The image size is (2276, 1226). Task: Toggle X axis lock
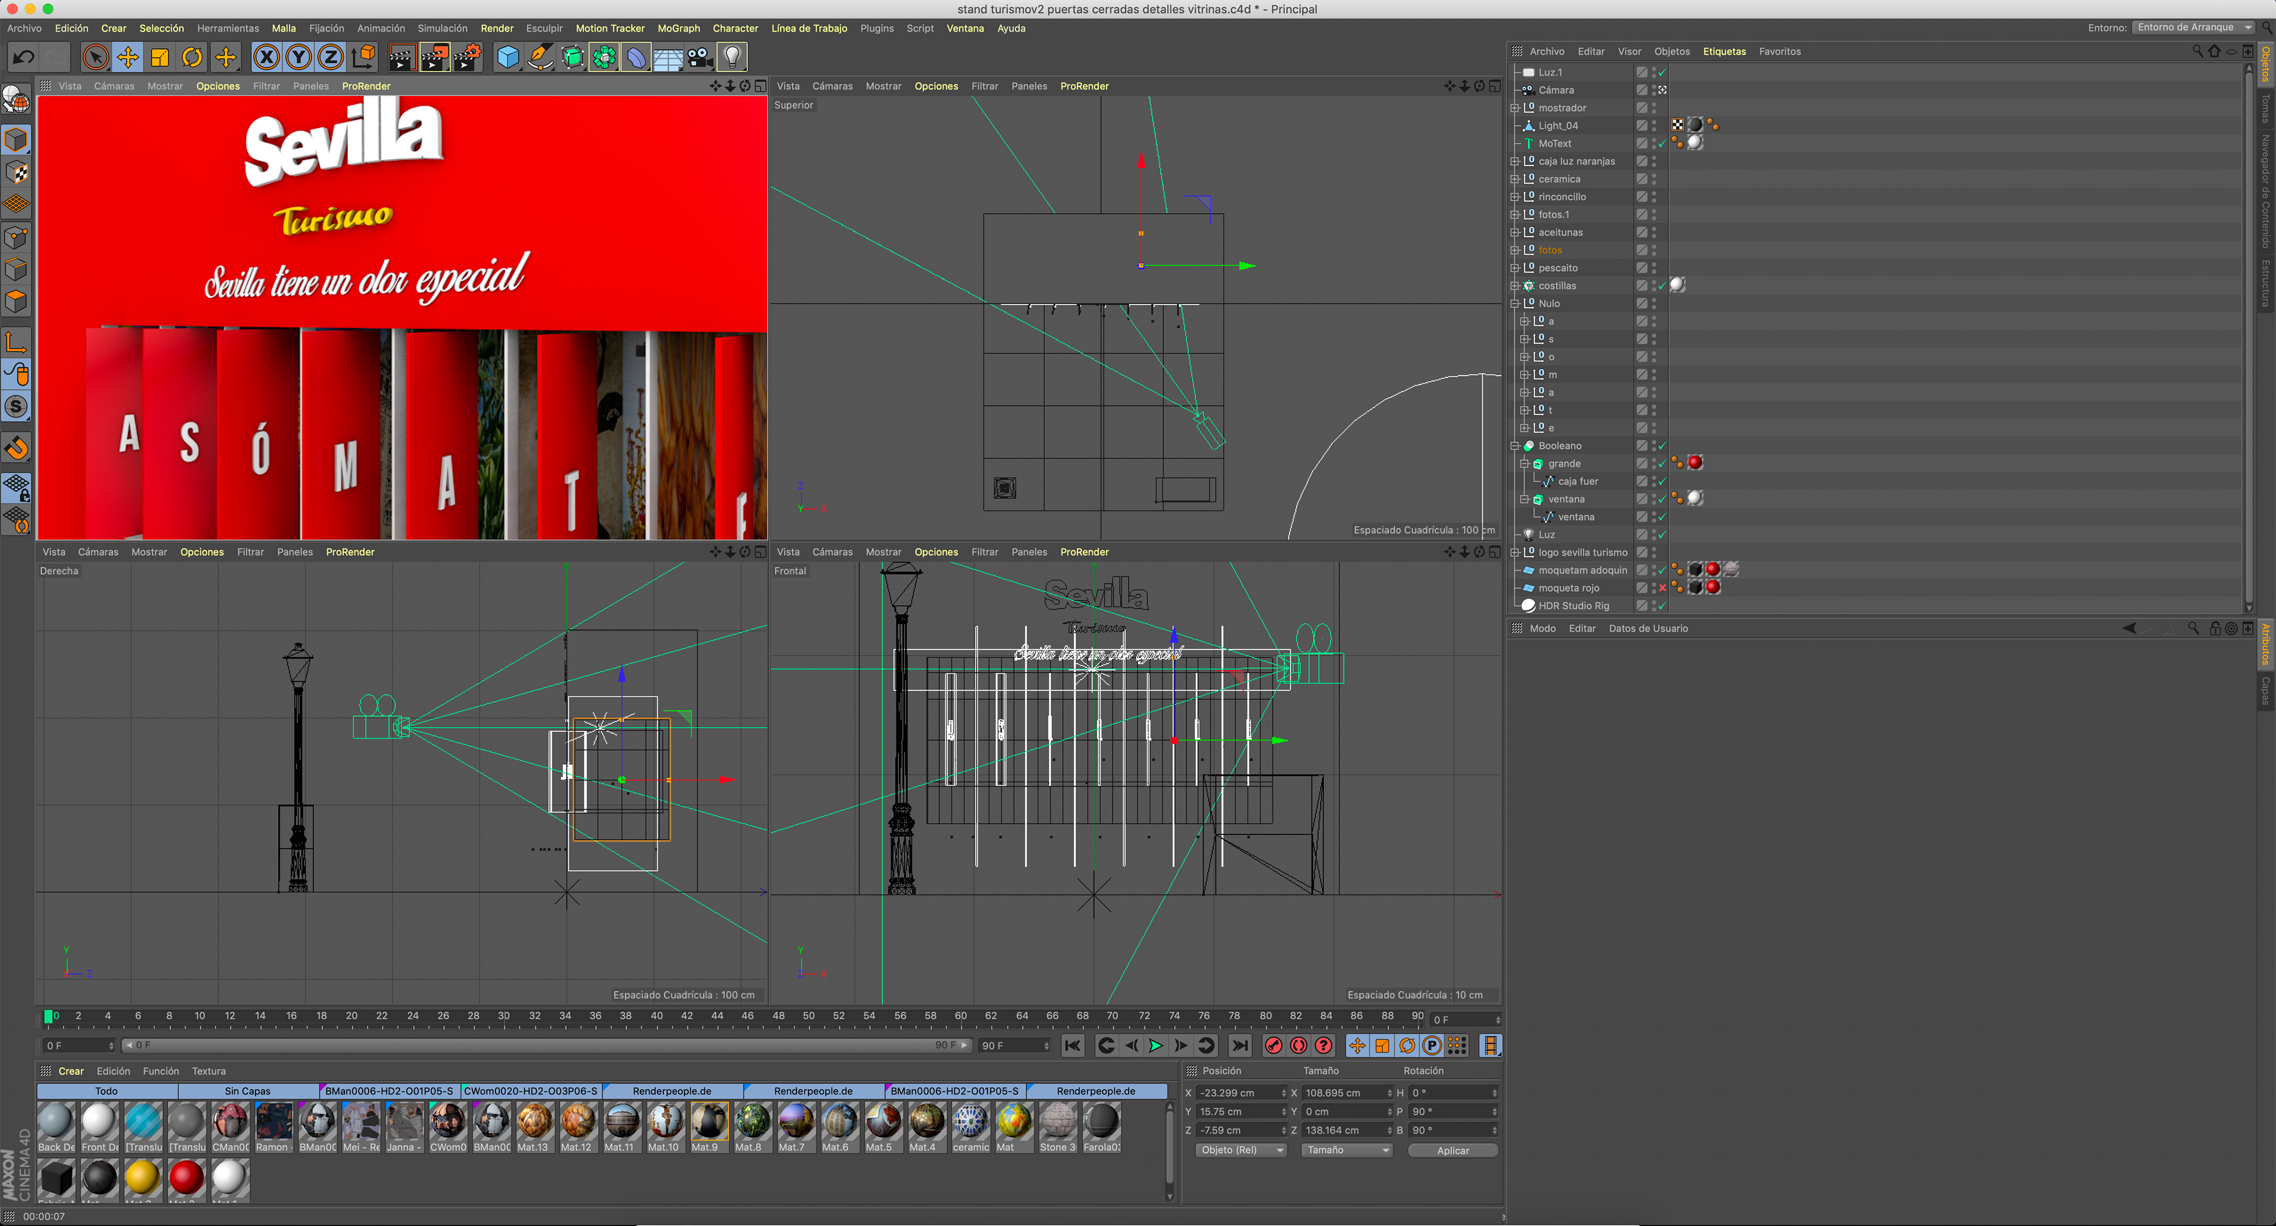[266, 57]
